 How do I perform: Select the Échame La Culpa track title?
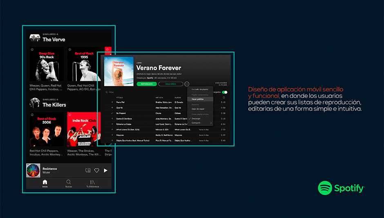click(124, 124)
